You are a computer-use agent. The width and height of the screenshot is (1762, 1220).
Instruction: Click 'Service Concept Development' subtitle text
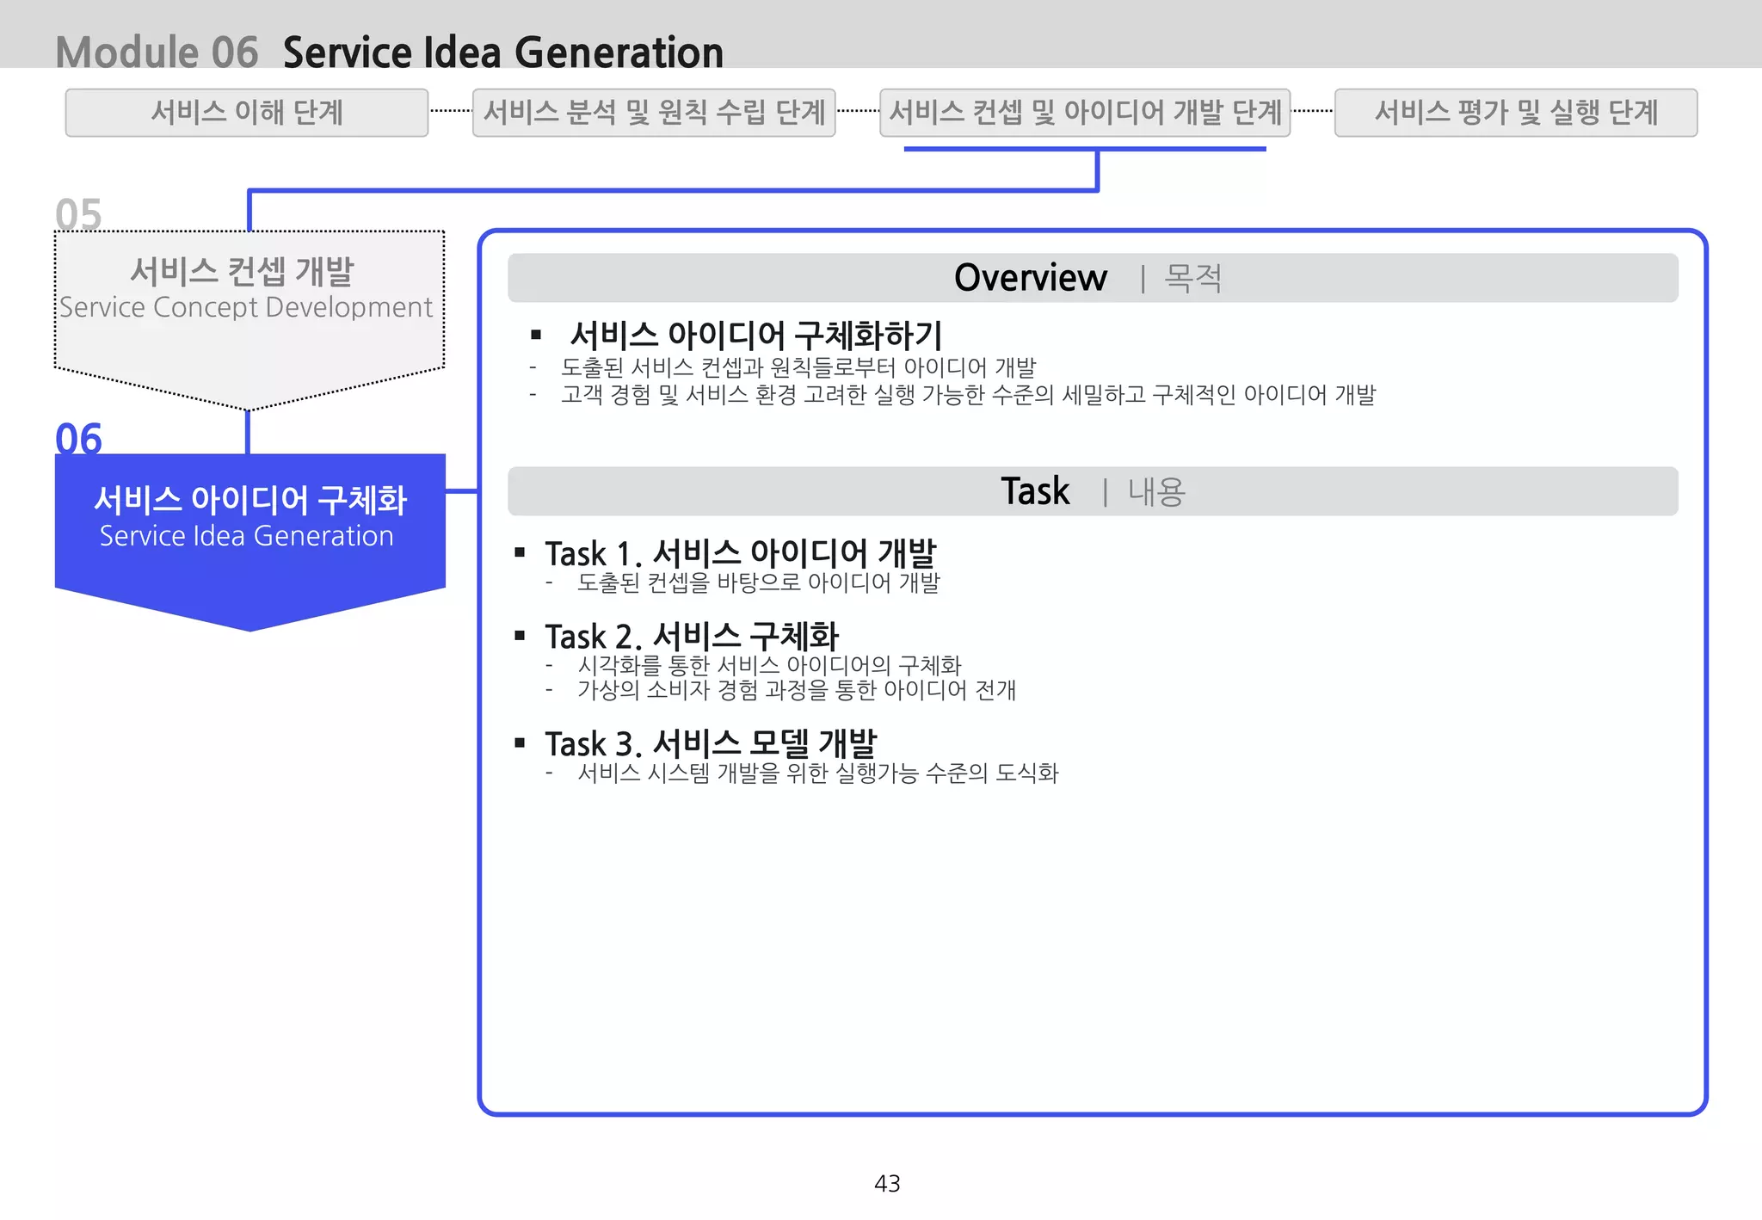[246, 307]
